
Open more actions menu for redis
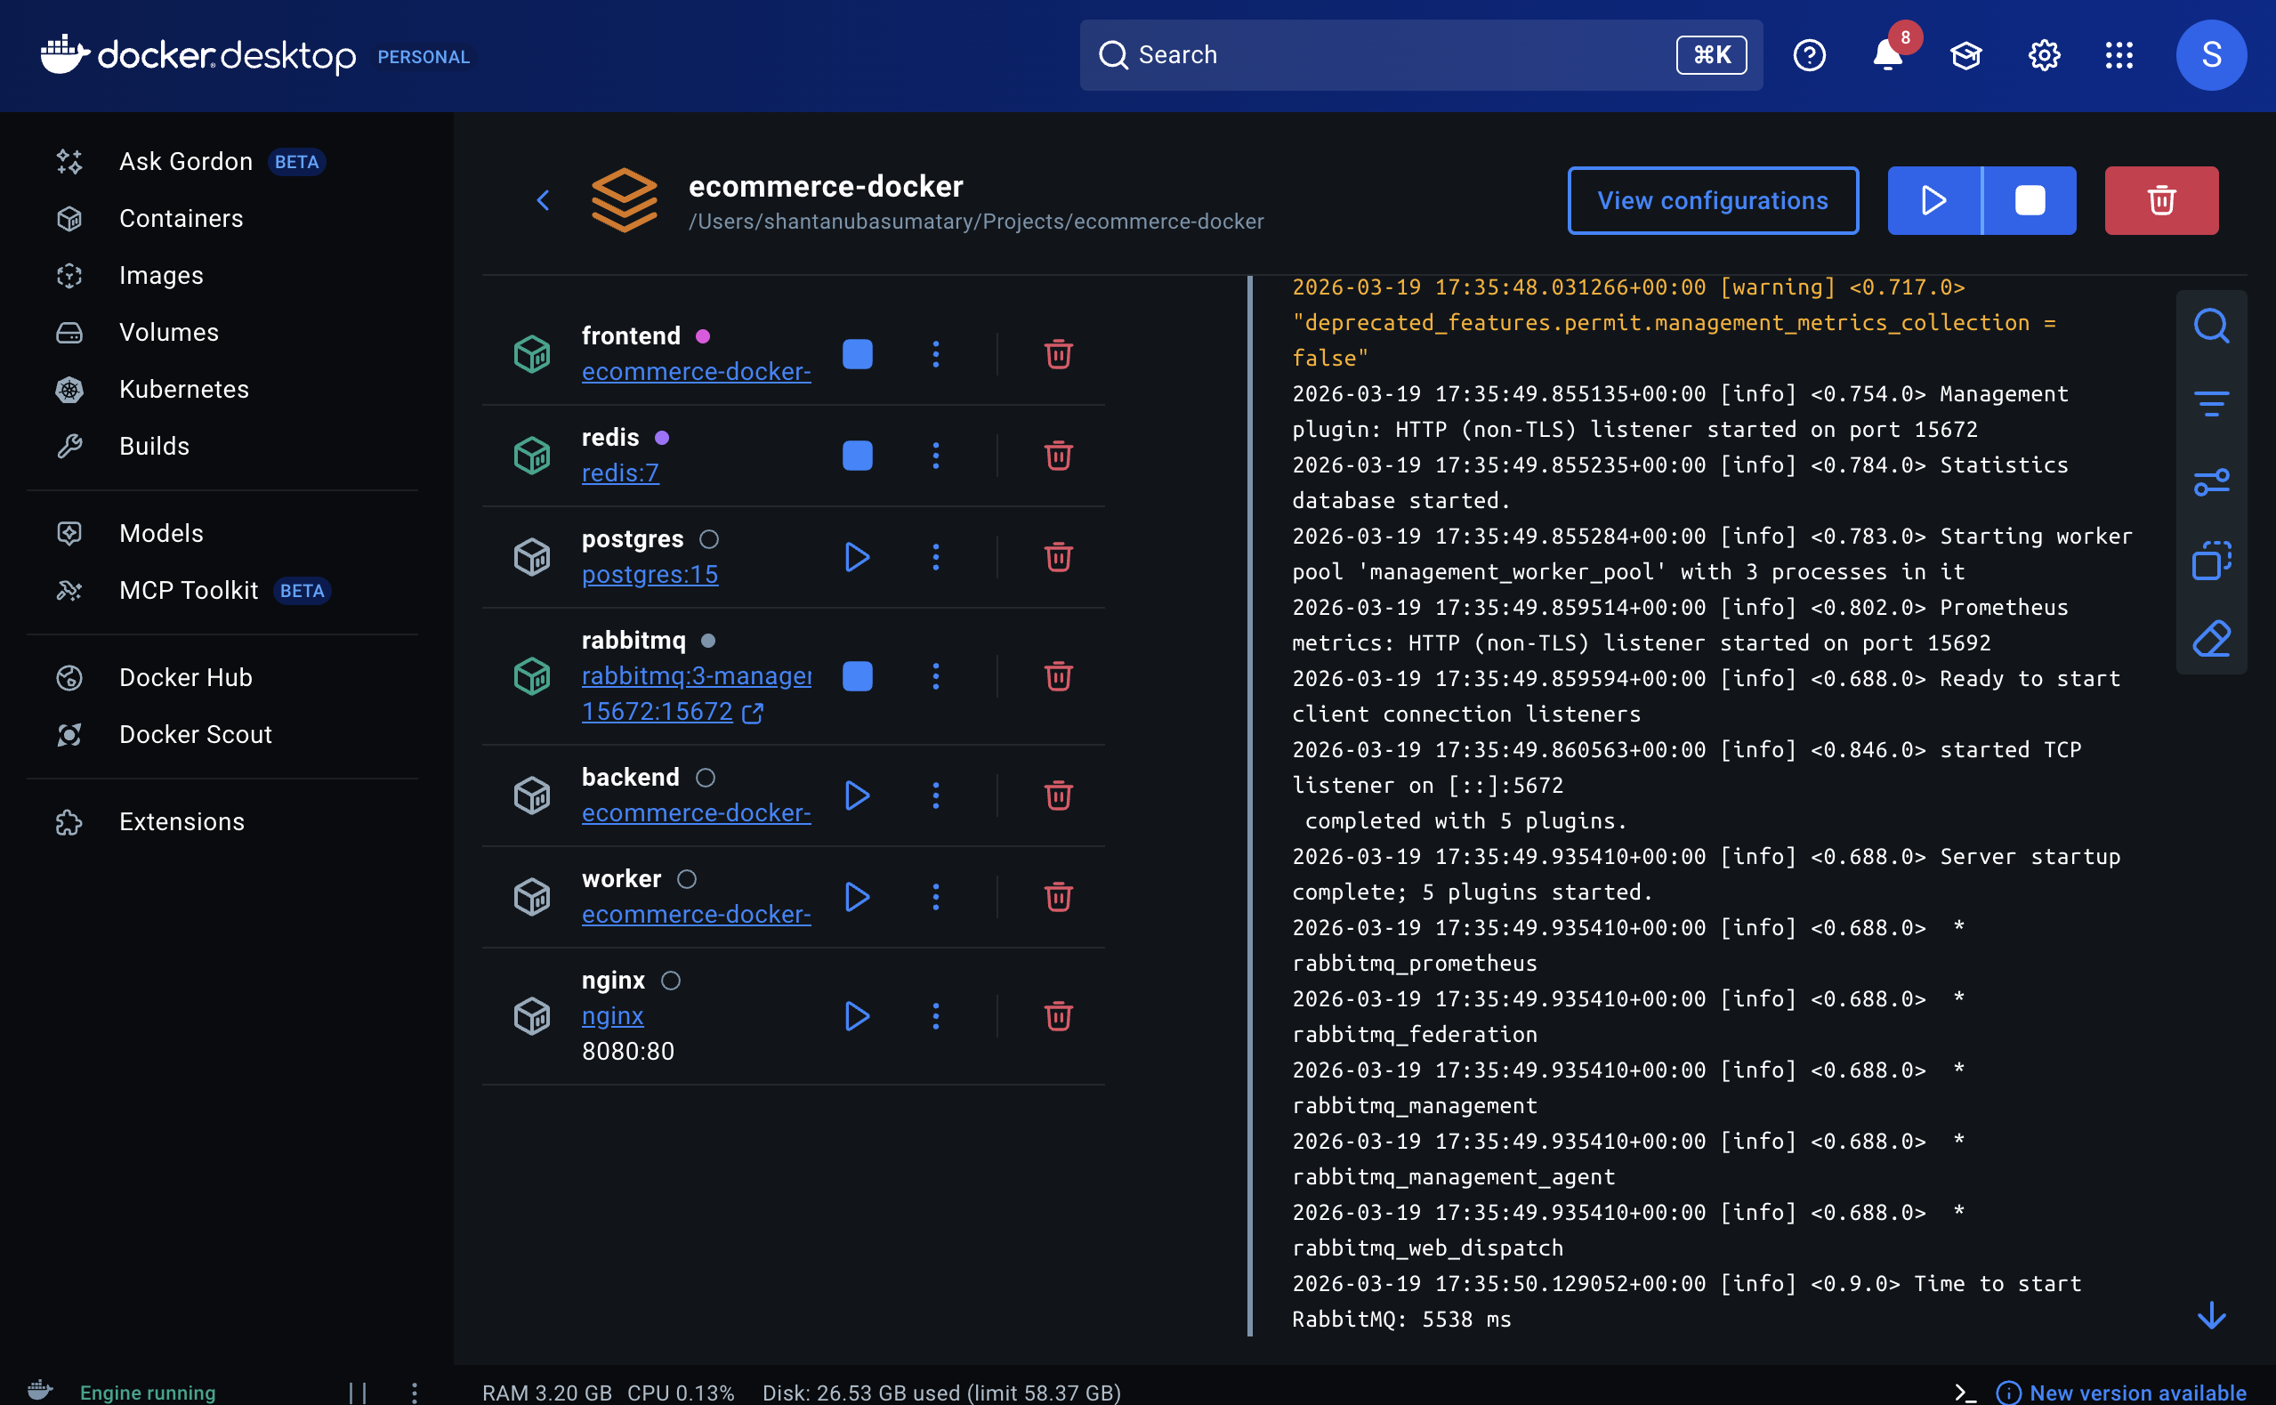tap(935, 456)
